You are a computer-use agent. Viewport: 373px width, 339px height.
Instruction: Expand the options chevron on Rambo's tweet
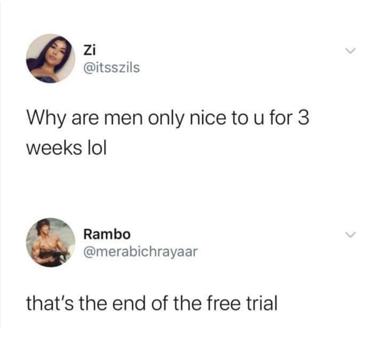pos(351,235)
